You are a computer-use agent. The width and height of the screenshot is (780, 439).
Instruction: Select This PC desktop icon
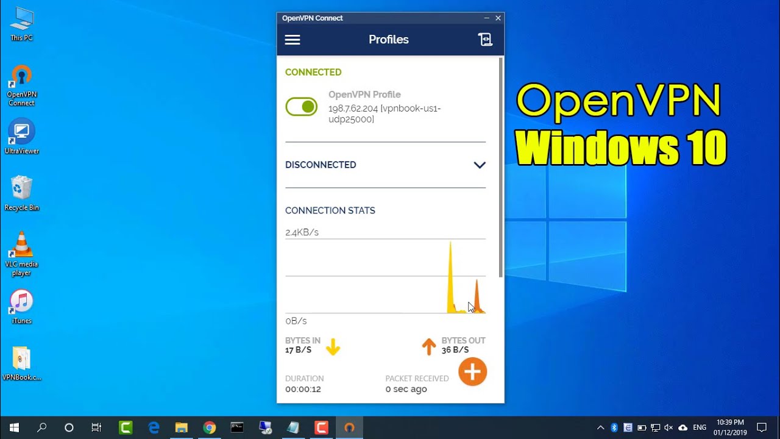click(21, 24)
